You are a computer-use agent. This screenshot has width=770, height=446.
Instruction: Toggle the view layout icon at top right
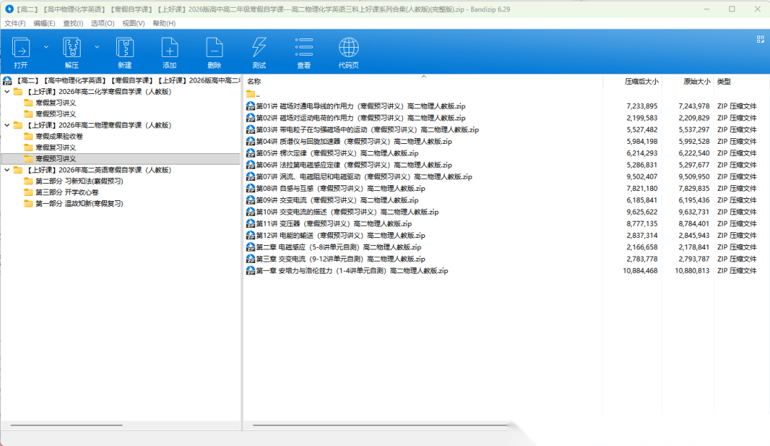[x=760, y=40]
